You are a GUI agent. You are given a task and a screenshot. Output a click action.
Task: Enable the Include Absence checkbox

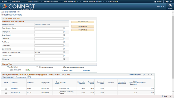tap(40, 67)
